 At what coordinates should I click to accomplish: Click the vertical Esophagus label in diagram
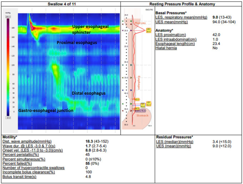(x=139, y=83)
